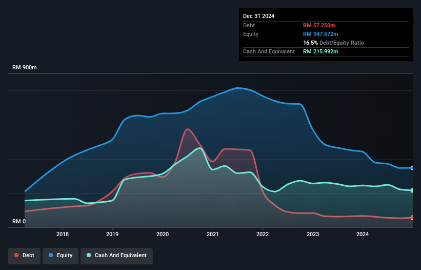Viewport: 421px width, 270px height.
Task: Click the RM 57.250m debt value
Action: pyautogui.click(x=319, y=25)
